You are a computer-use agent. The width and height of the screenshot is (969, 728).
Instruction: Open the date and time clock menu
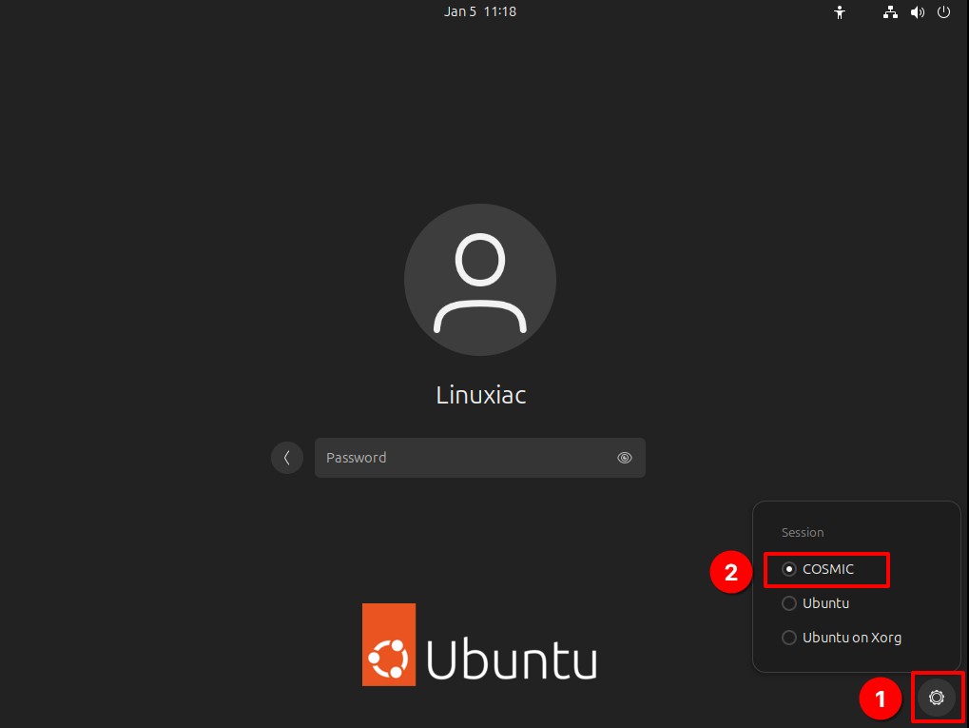click(480, 12)
